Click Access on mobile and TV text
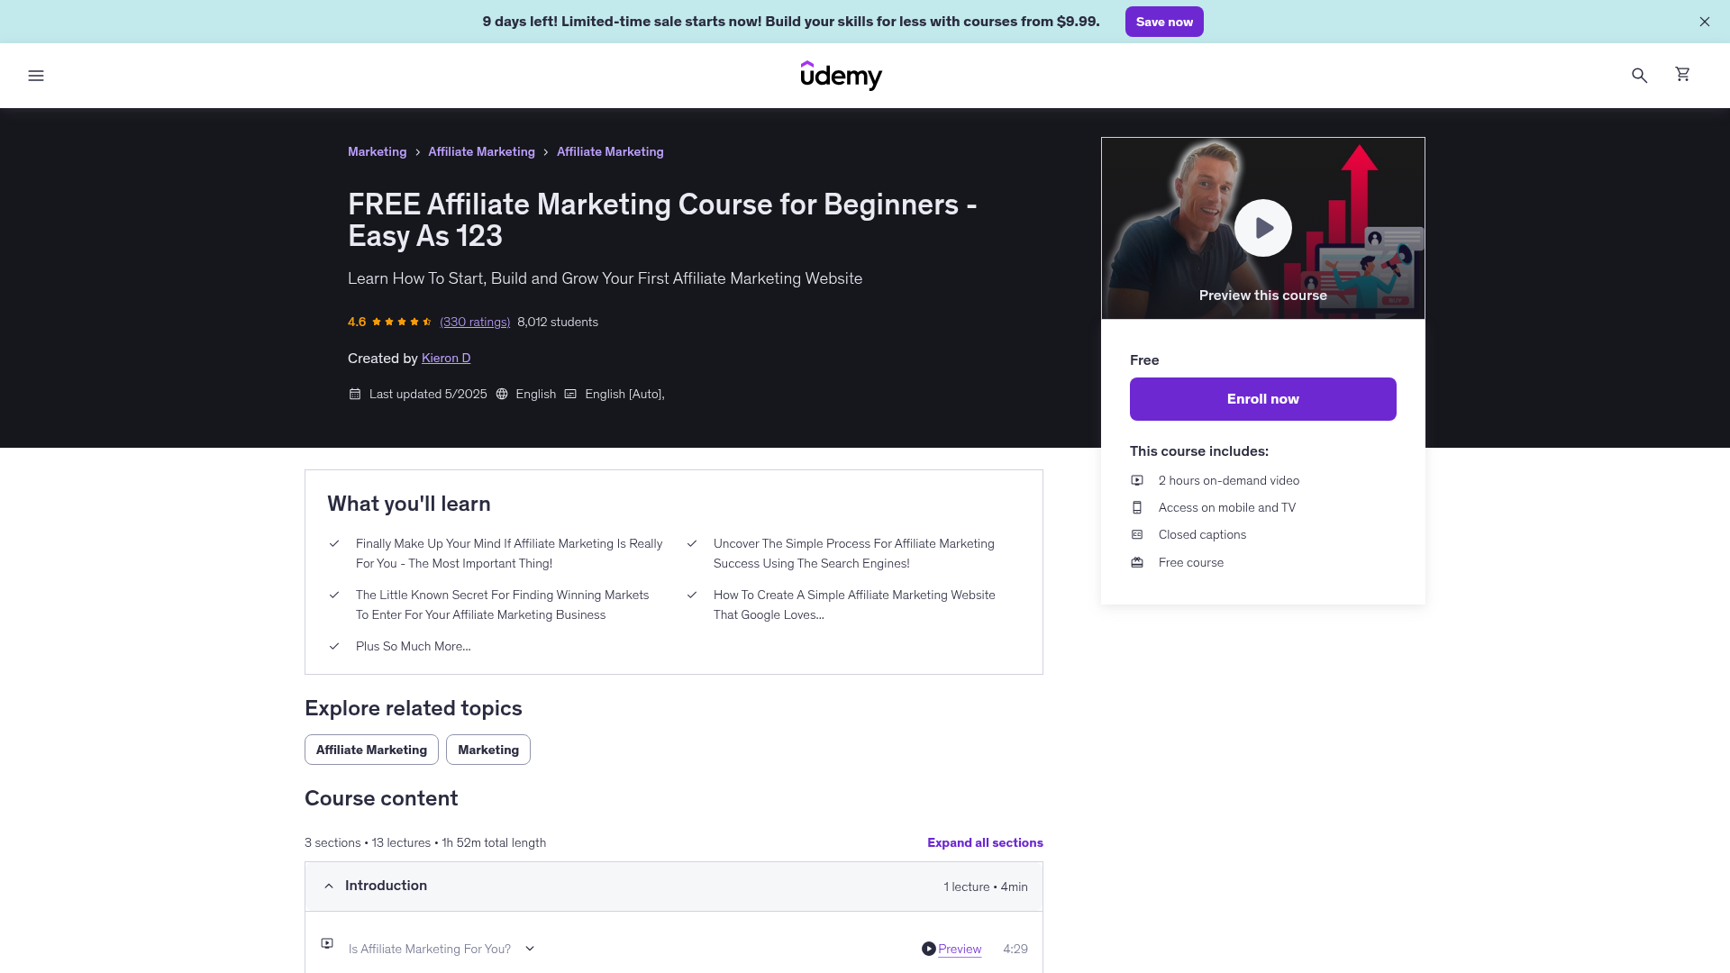This screenshot has height=973, width=1730. click(1227, 507)
